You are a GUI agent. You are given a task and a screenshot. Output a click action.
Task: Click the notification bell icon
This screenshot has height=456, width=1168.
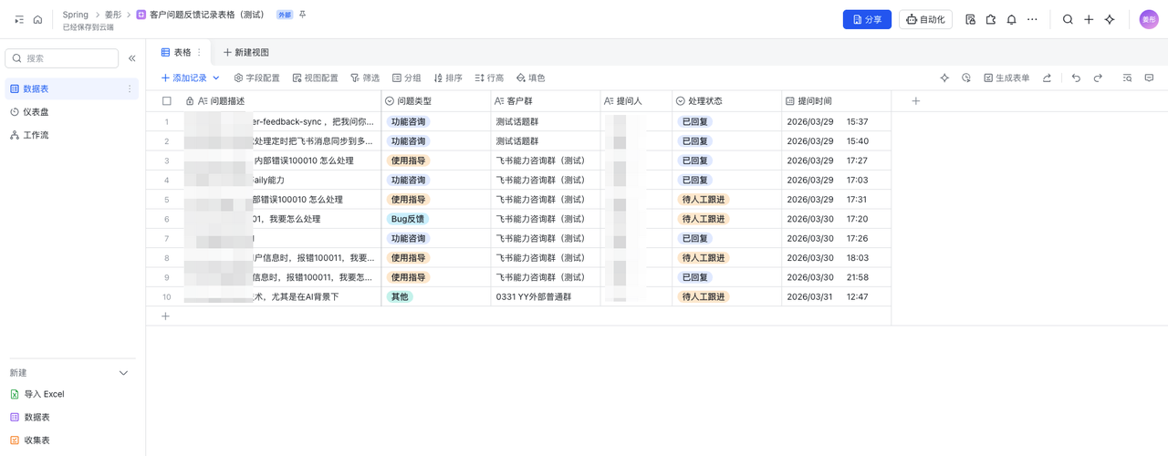[1011, 19]
